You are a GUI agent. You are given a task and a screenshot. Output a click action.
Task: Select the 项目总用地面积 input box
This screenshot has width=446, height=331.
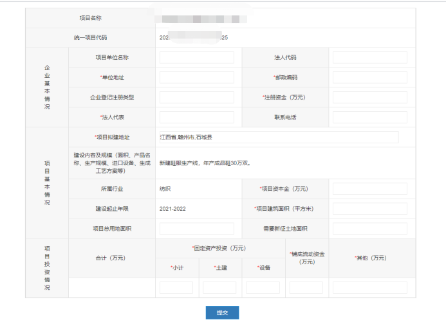196,229
